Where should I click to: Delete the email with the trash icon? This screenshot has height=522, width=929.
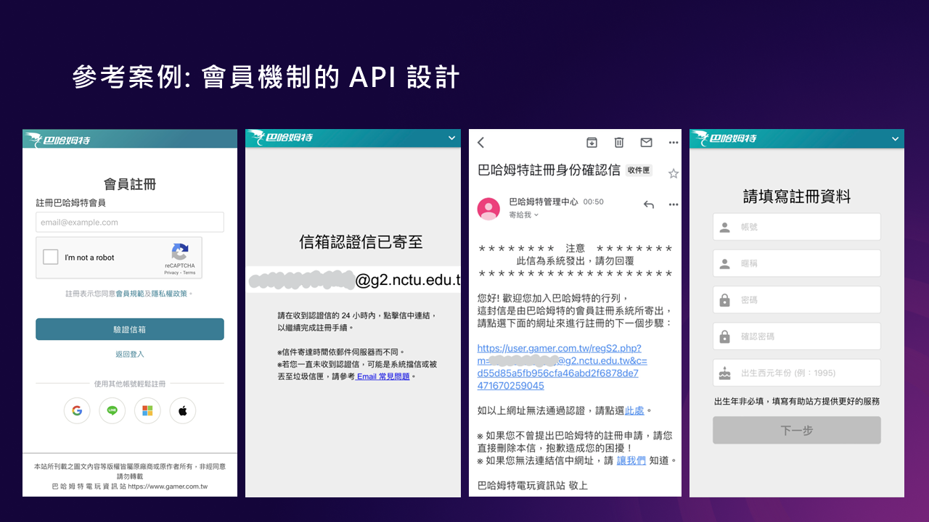tap(619, 143)
